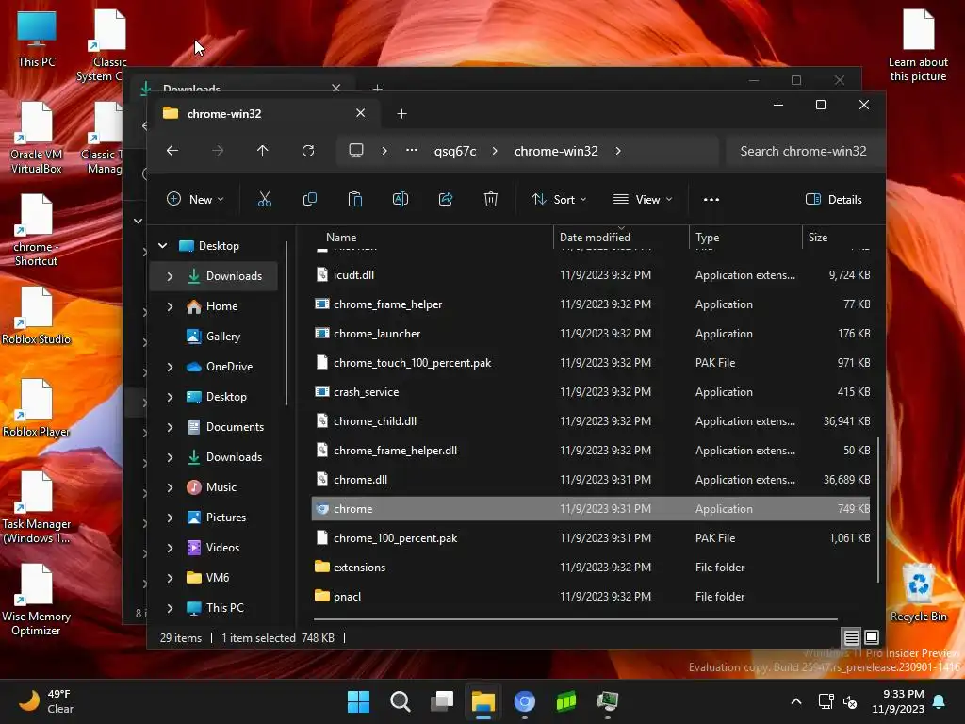Viewport: 965px width, 724px height.
Task: Open clock and date flyout
Action: 898,701
